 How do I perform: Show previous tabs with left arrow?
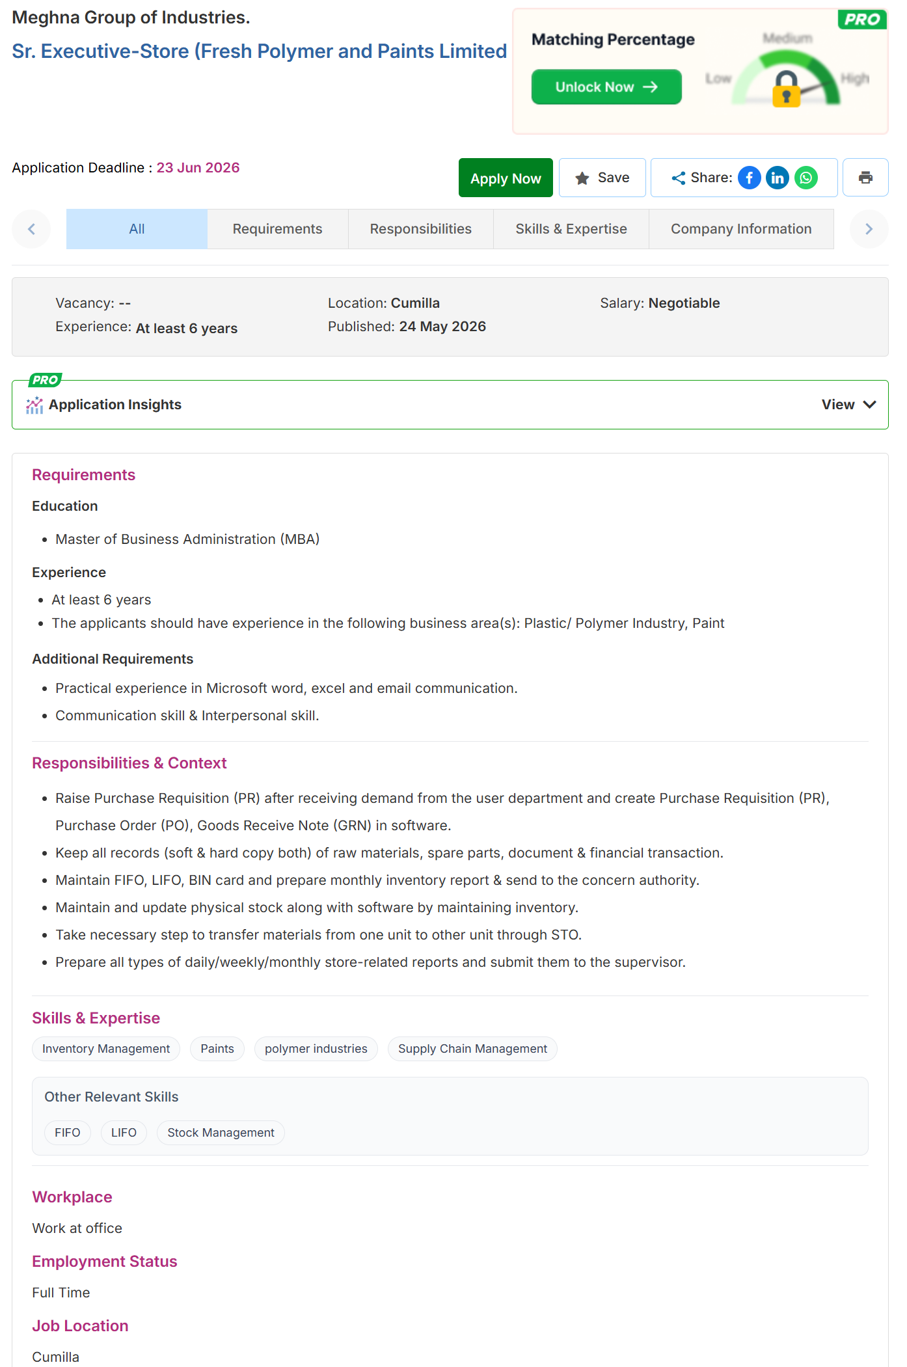31,229
